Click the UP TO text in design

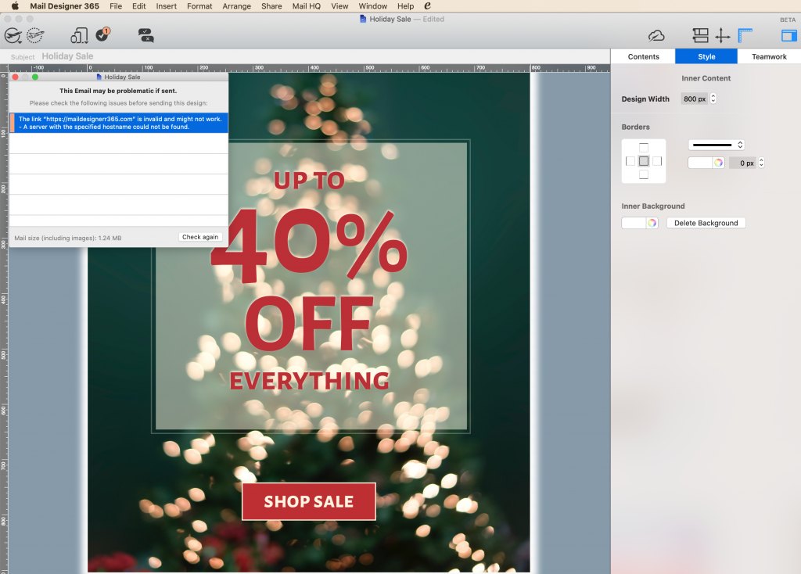[309, 181]
